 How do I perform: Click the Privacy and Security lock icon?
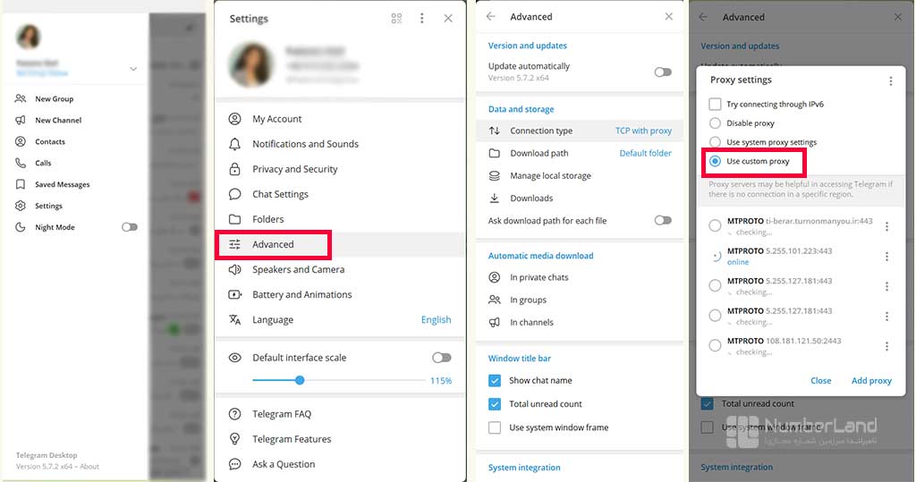(235, 169)
